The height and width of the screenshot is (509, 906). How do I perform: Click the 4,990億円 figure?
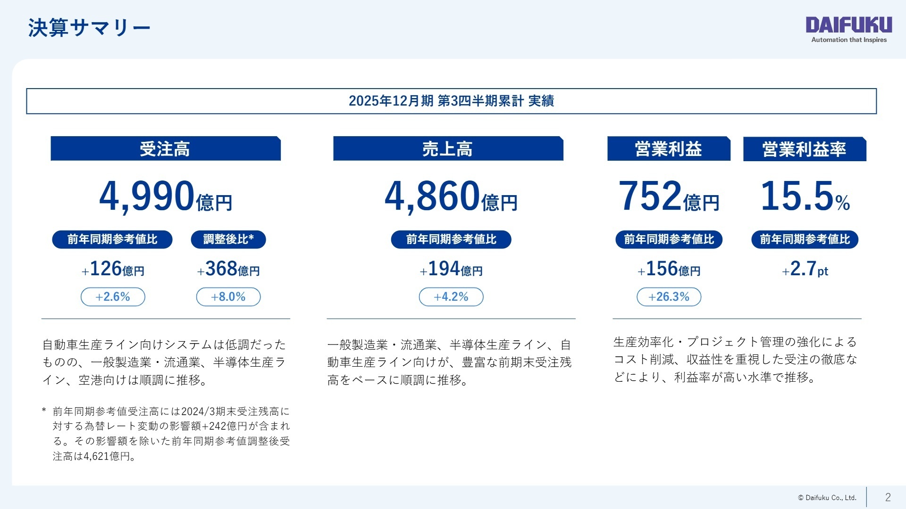[165, 197]
